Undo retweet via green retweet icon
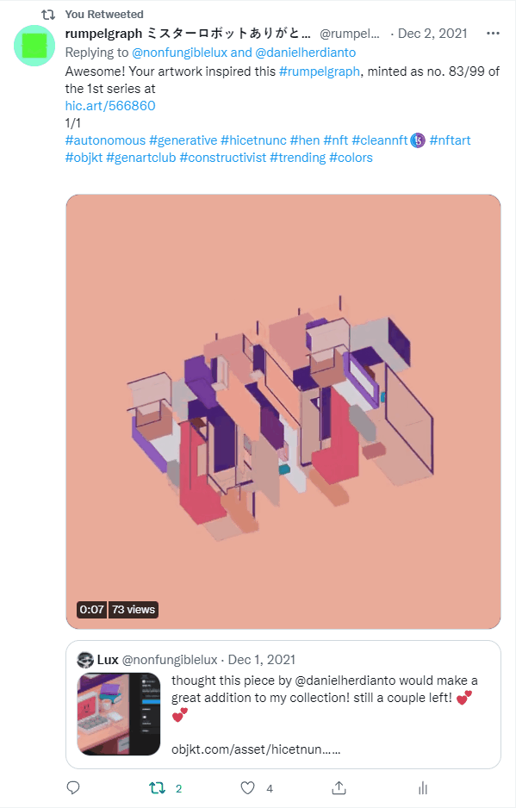Image resolution: width=516 pixels, height=808 pixels. click(x=158, y=788)
